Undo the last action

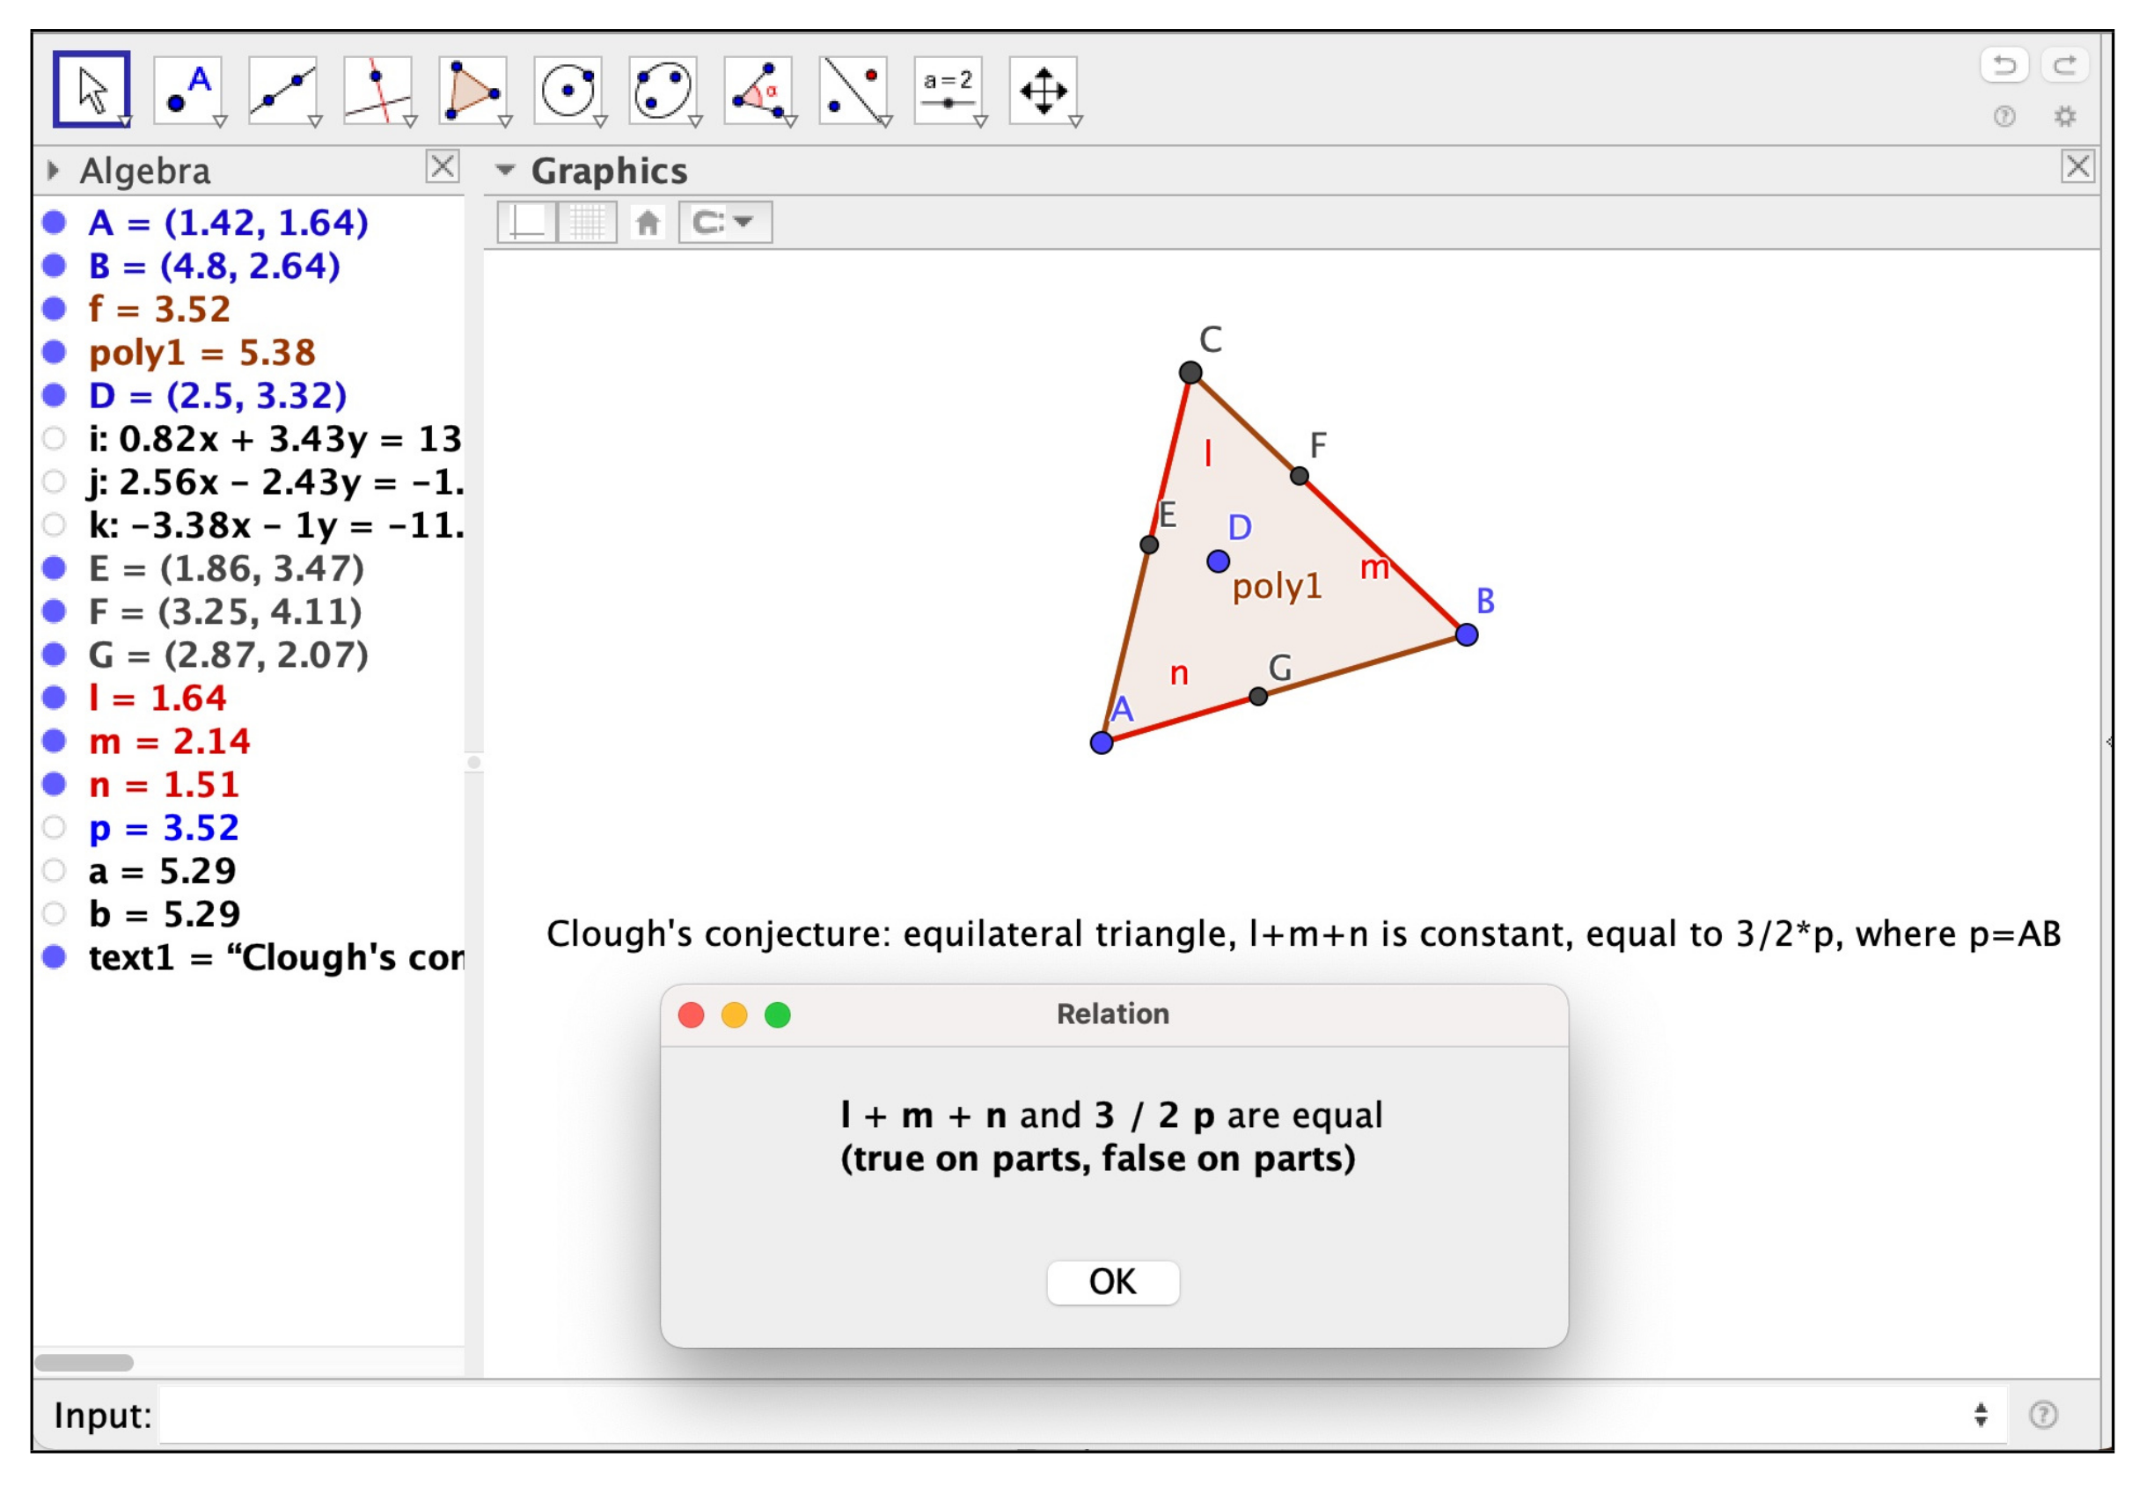point(2007,64)
